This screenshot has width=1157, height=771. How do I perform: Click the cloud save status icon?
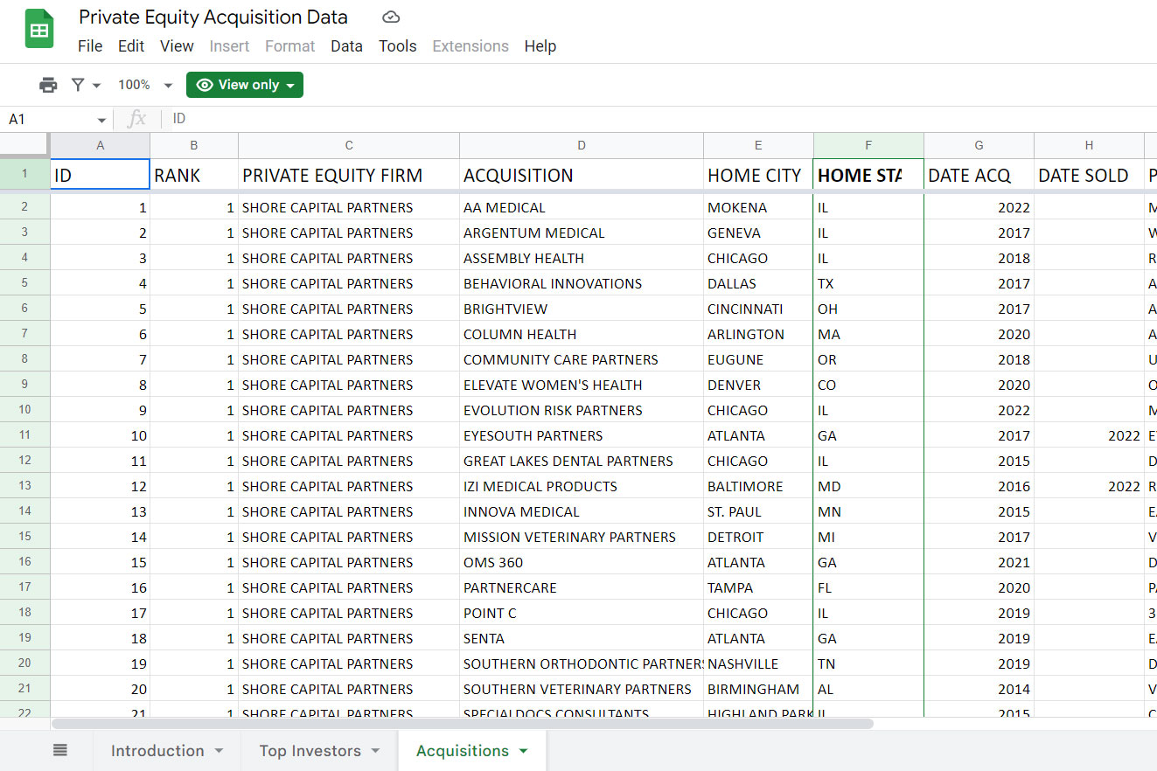(391, 17)
